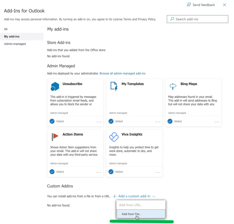The image size is (234, 224).
Task: Click Unsubscribe add-in description text
Action: click(73, 100)
